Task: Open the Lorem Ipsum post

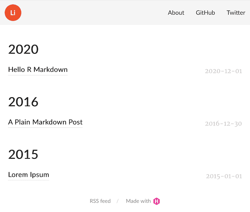Action: [x=28, y=175]
